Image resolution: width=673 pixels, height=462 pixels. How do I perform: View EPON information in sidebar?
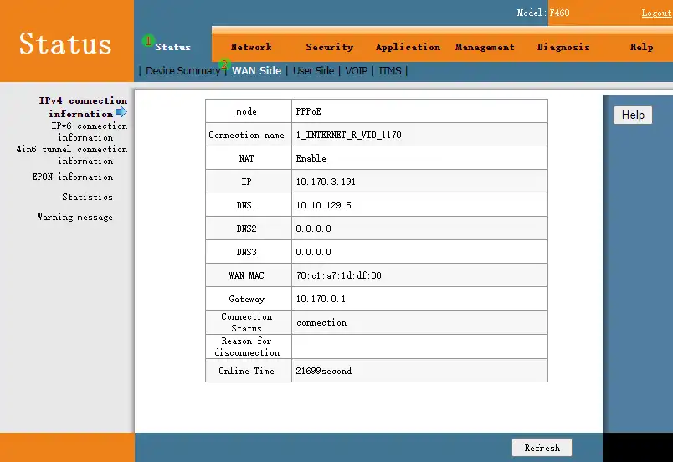73,177
